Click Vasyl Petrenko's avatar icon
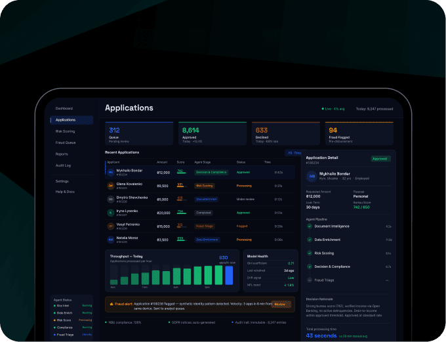Screen dimensions: 446x342 click(111, 226)
